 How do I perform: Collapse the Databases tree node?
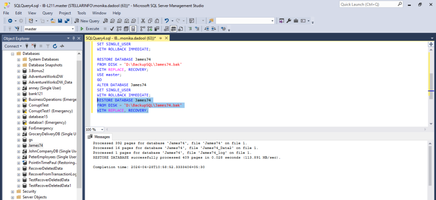pos(12,54)
